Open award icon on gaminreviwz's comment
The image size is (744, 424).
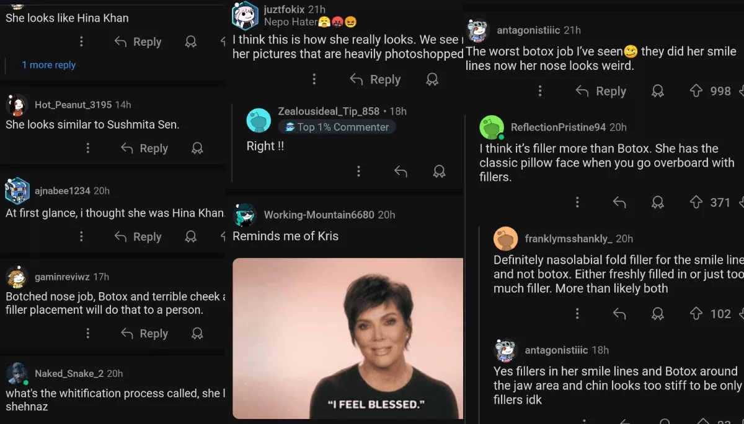click(x=197, y=334)
